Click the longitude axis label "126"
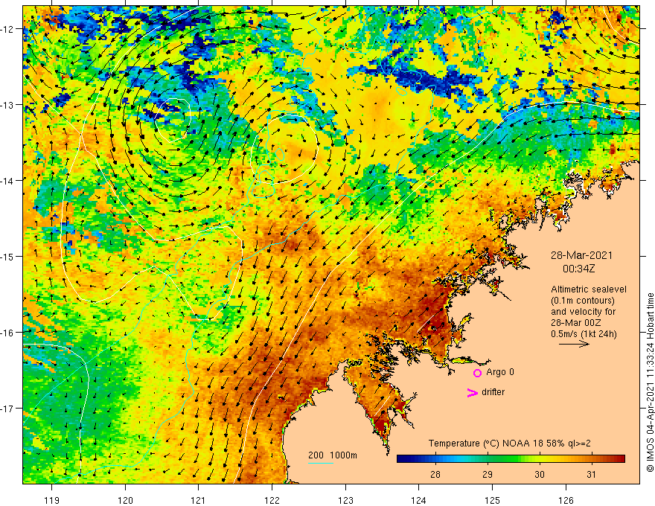655x506 pixels. click(566, 500)
